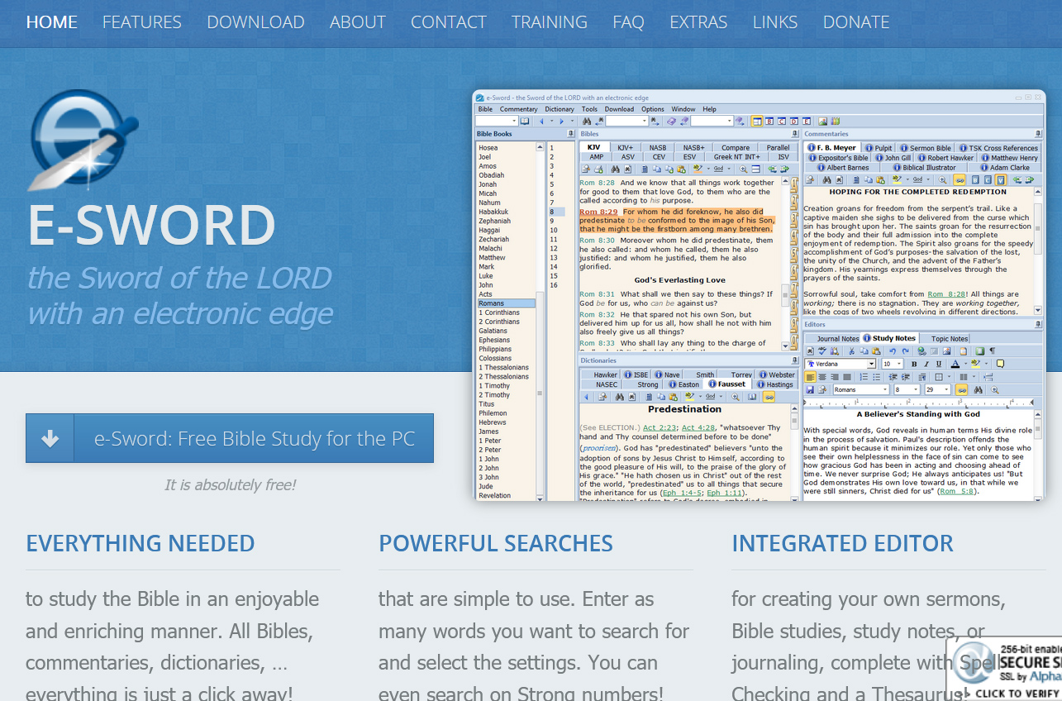Pin the Bible Books panel

pos(570,133)
